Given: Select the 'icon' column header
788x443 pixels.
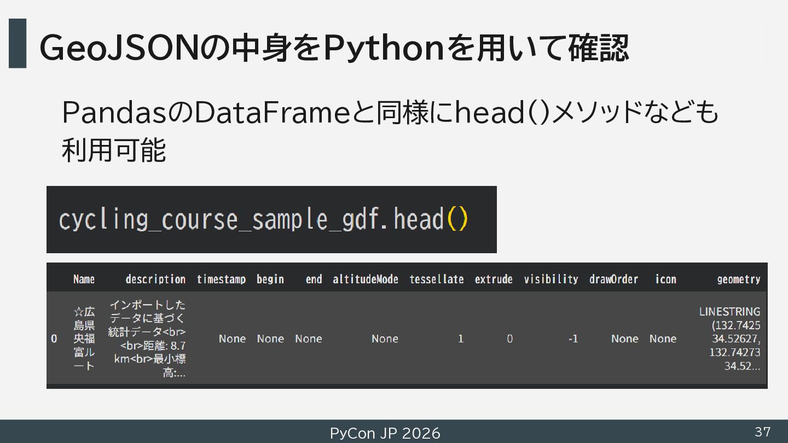Looking at the screenshot, I should click(665, 279).
